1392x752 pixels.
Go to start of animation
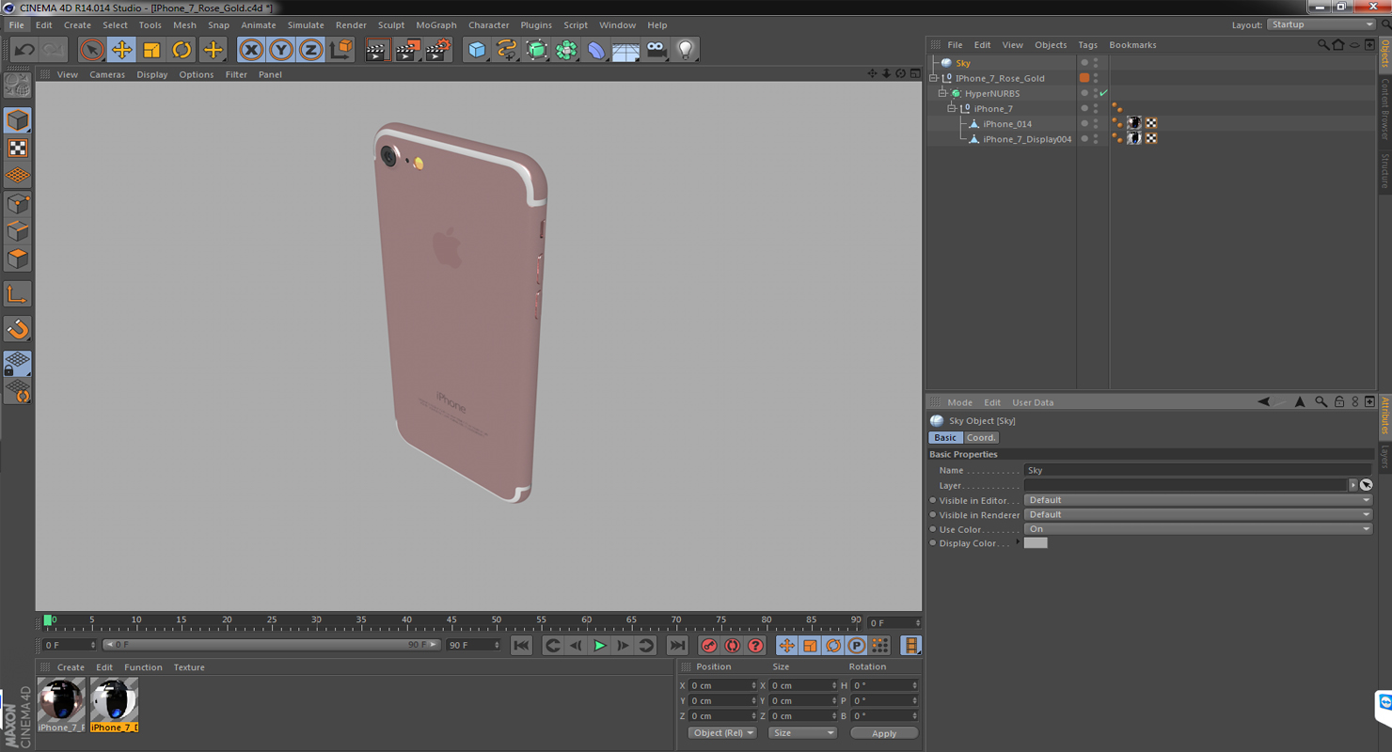tap(521, 646)
